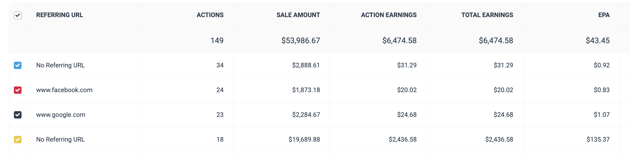Select No Referring URL text with 18 actions
Screen dimensions: 630x156
pyautogui.click(x=60, y=139)
